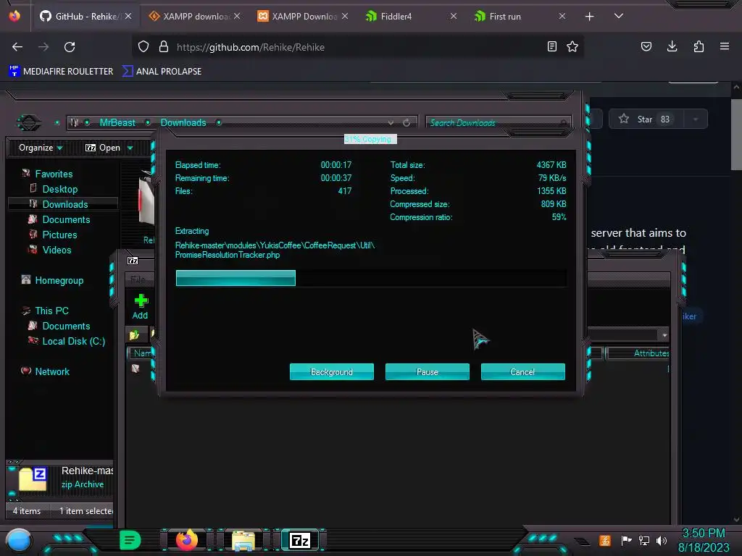Expand Explorer address history dropdown
The image size is (742, 556).
click(391, 123)
